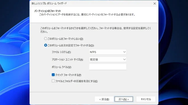This screenshot has width=188, height=105.
Task: Go back with the 戻る(B) button
Action: [104, 99]
